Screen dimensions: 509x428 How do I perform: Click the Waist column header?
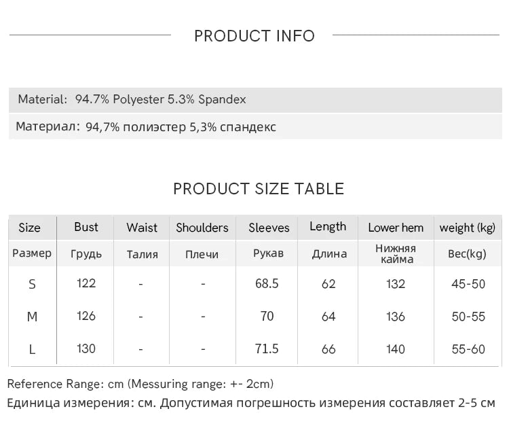click(142, 228)
